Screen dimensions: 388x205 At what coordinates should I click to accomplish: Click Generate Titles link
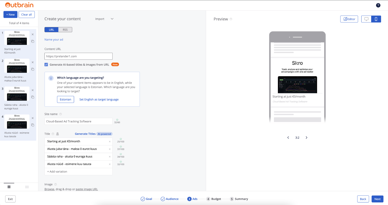point(85,134)
